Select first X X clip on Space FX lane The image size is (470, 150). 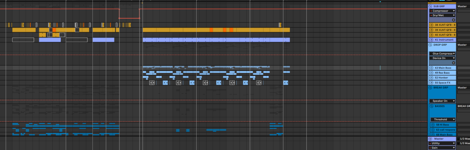coord(152,83)
